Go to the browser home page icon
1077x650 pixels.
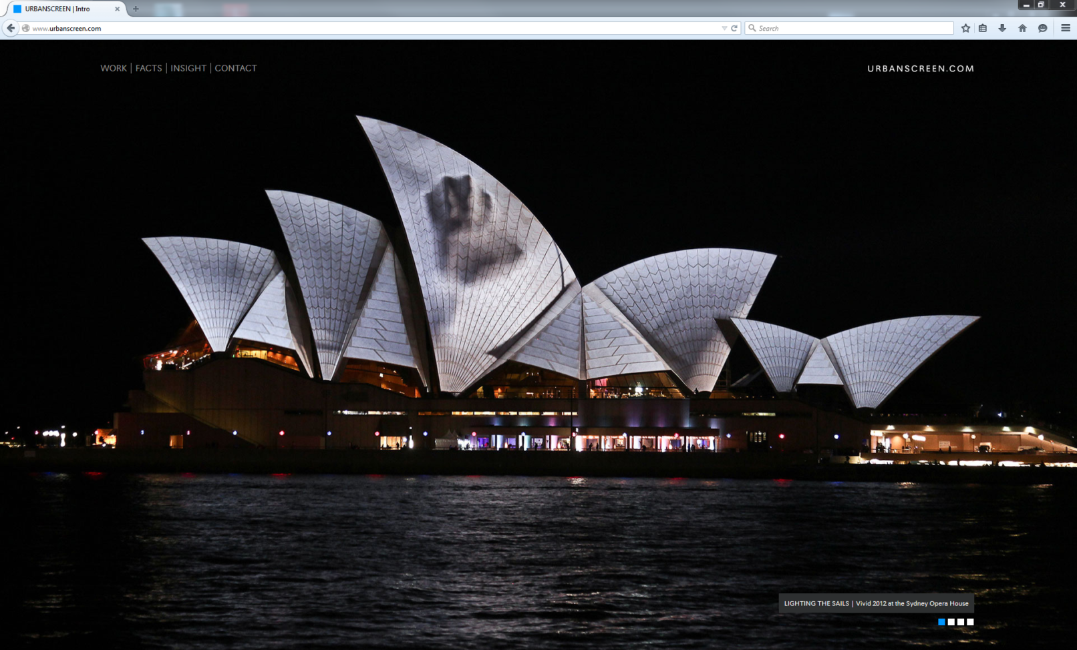pos(1022,28)
